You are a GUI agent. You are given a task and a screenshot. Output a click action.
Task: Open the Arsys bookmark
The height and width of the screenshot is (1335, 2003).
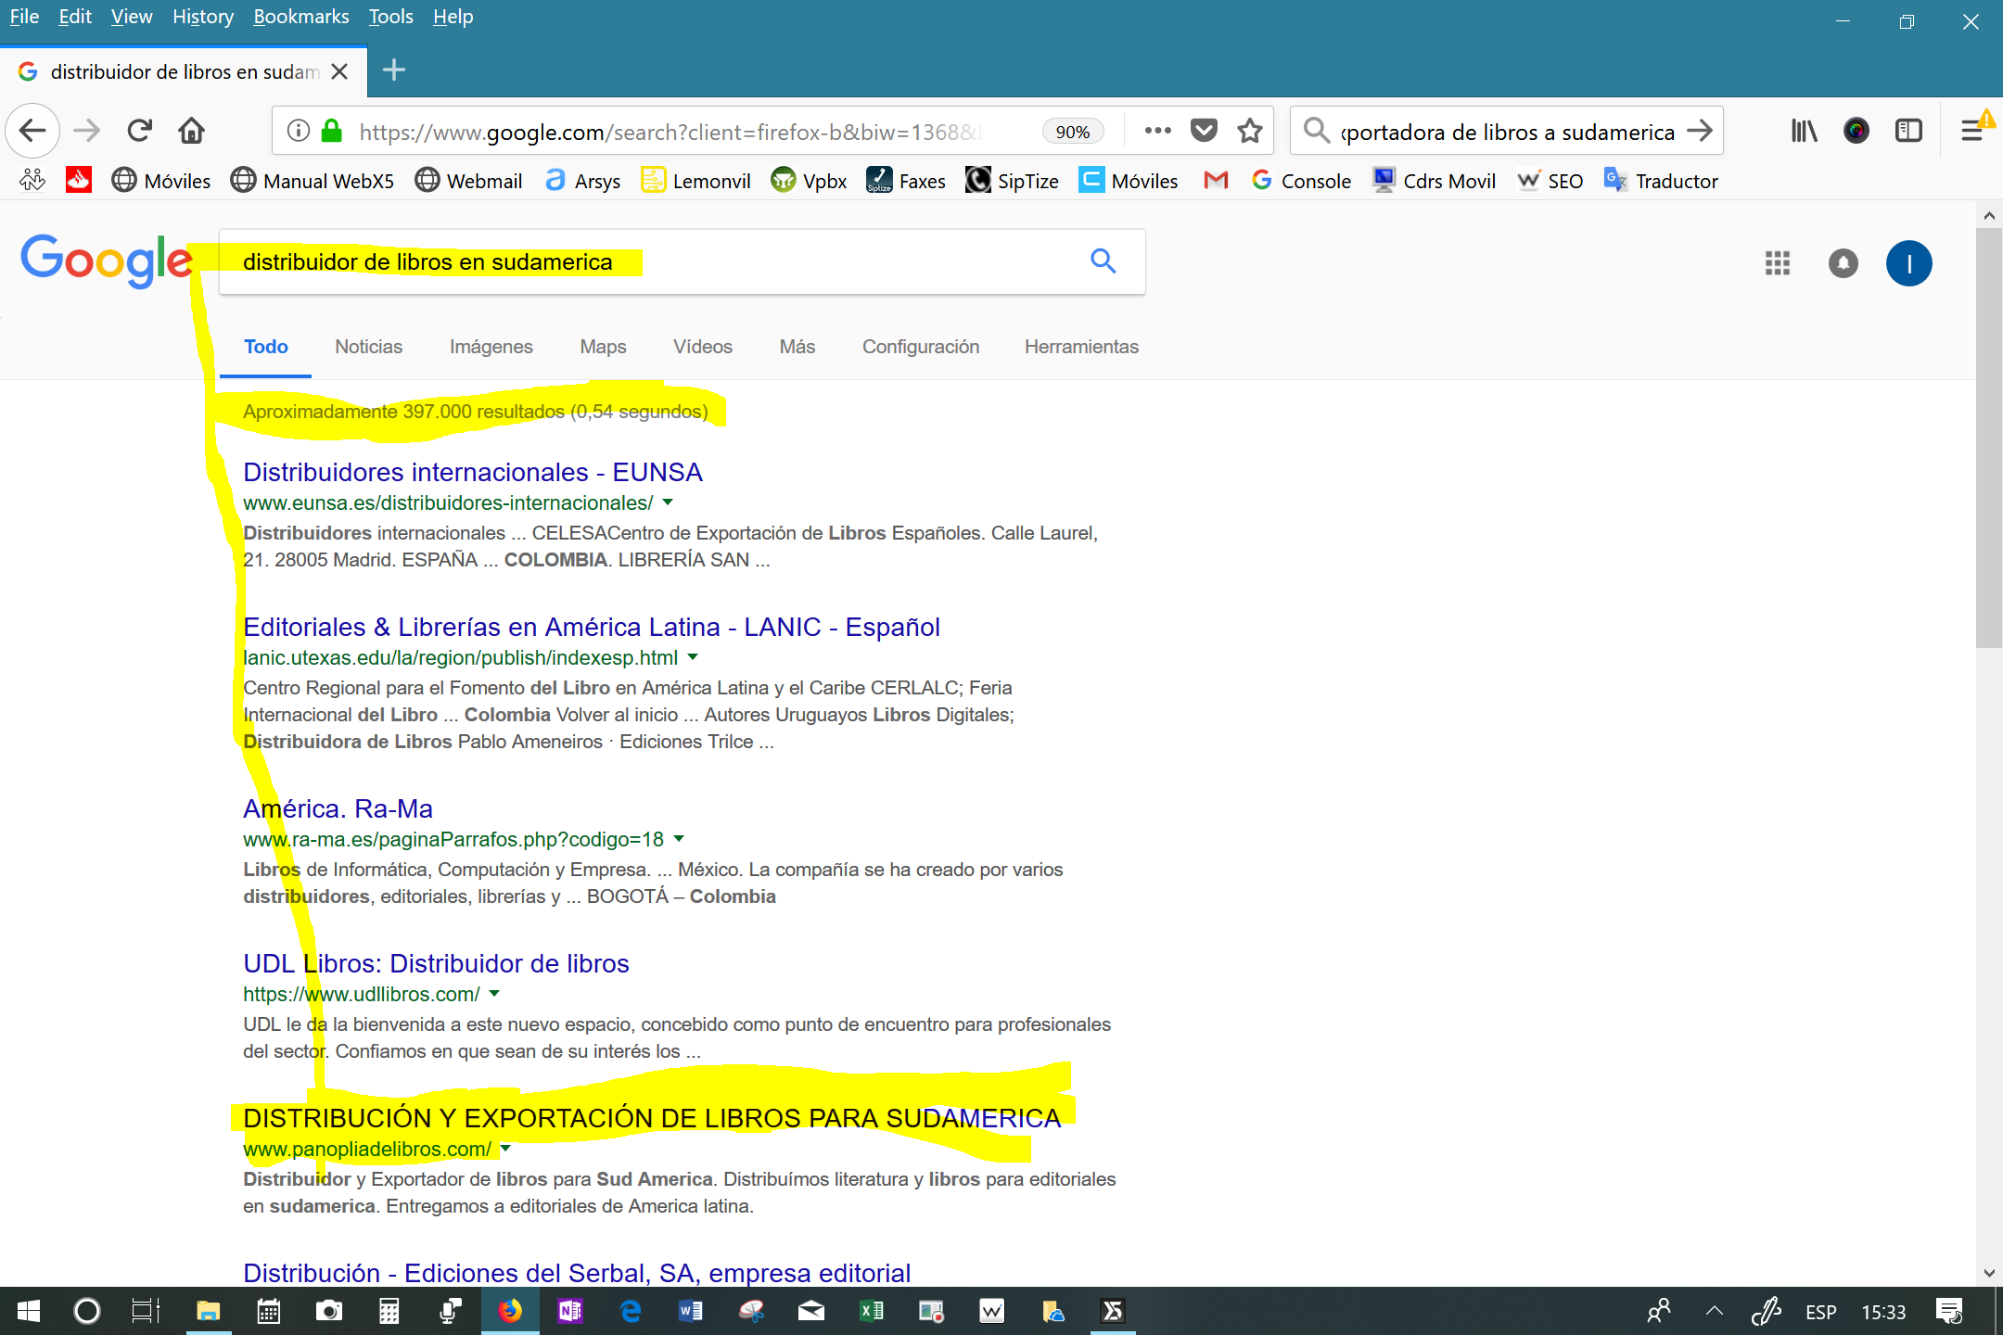pos(582,181)
